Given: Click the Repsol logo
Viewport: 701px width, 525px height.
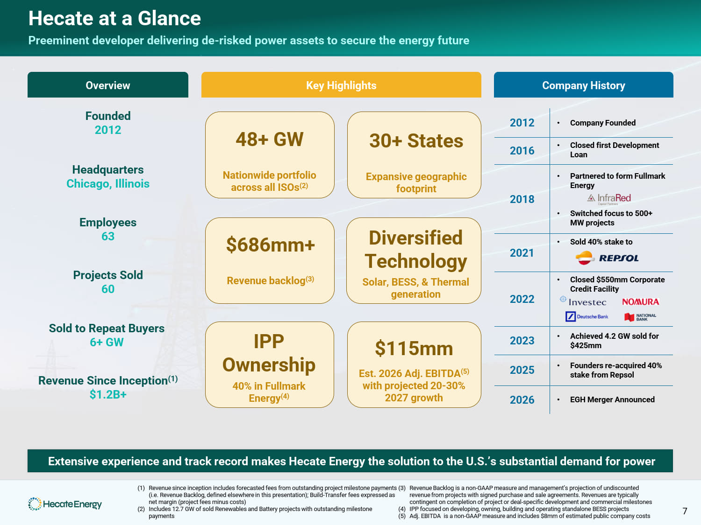Looking at the screenshot, I should (x=607, y=258).
